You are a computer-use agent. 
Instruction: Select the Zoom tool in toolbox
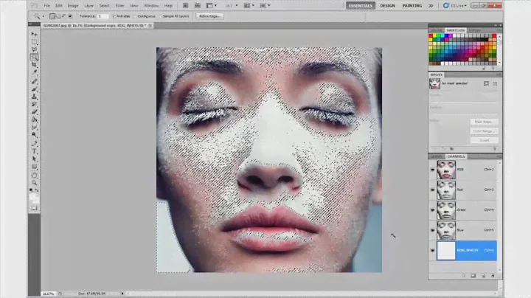coord(35,183)
